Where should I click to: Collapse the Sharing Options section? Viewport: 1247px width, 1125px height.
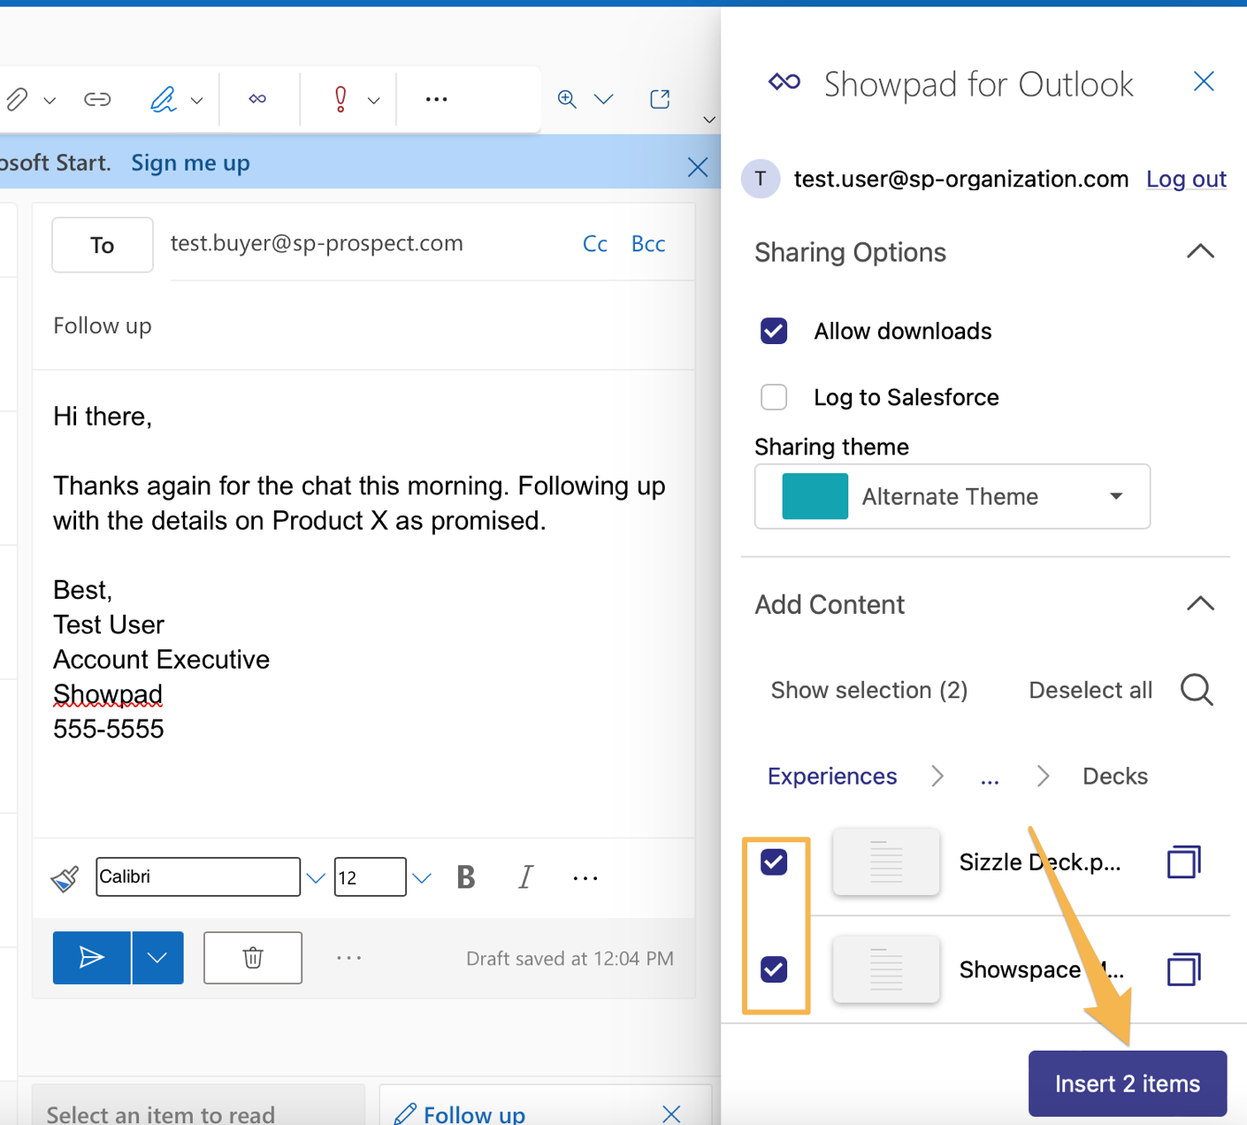[x=1200, y=251]
